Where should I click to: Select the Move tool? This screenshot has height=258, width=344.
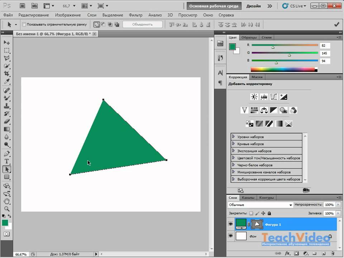tap(6, 42)
